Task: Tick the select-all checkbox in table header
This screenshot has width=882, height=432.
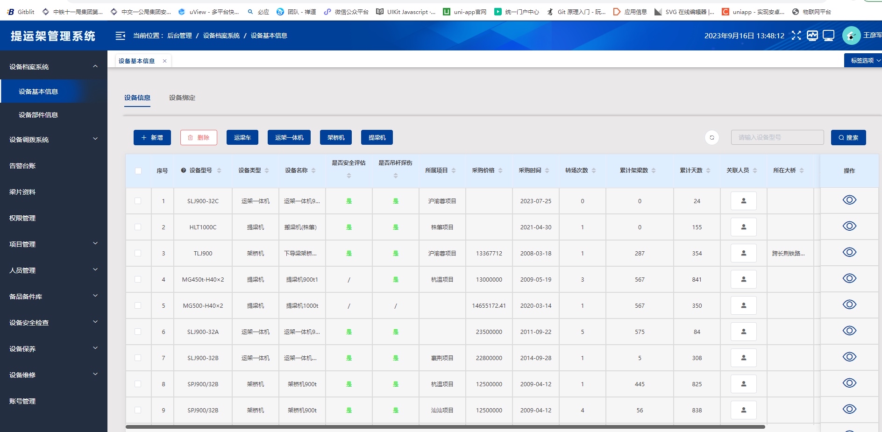Action: [x=138, y=171]
